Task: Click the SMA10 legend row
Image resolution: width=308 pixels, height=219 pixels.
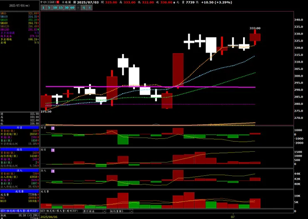Action: pyautogui.click(x=20, y=17)
